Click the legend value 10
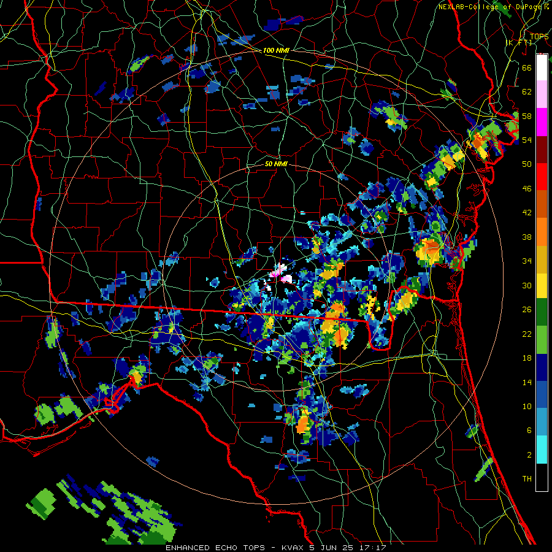 (527, 406)
